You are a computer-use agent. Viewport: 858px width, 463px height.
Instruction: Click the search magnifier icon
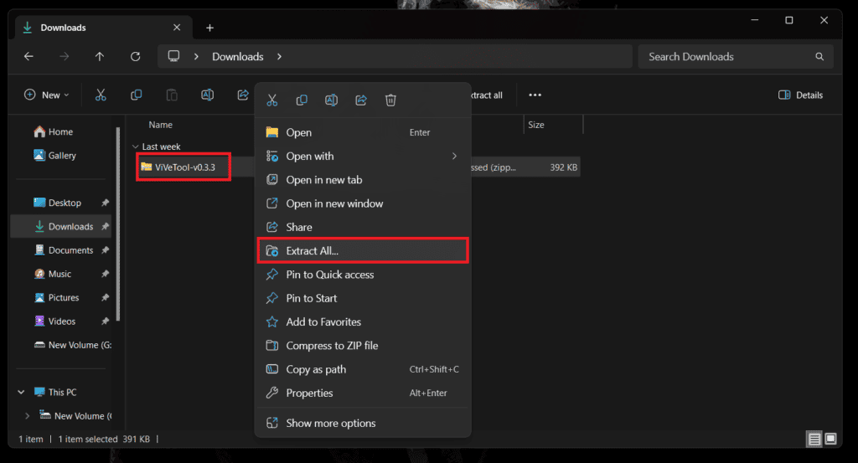pos(819,56)
